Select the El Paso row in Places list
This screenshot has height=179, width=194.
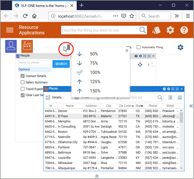click(112, 116)
